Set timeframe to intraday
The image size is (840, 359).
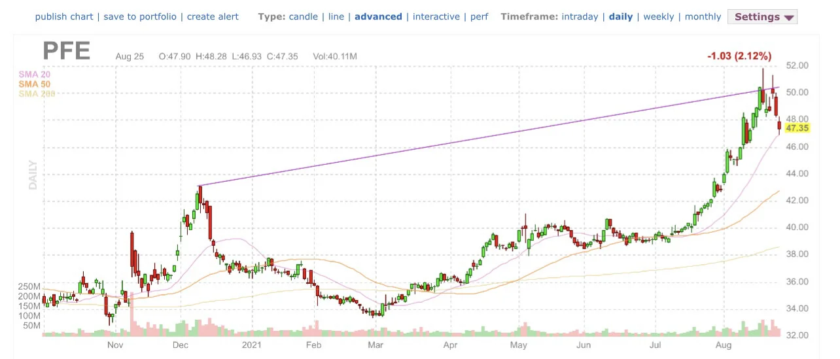580,17
